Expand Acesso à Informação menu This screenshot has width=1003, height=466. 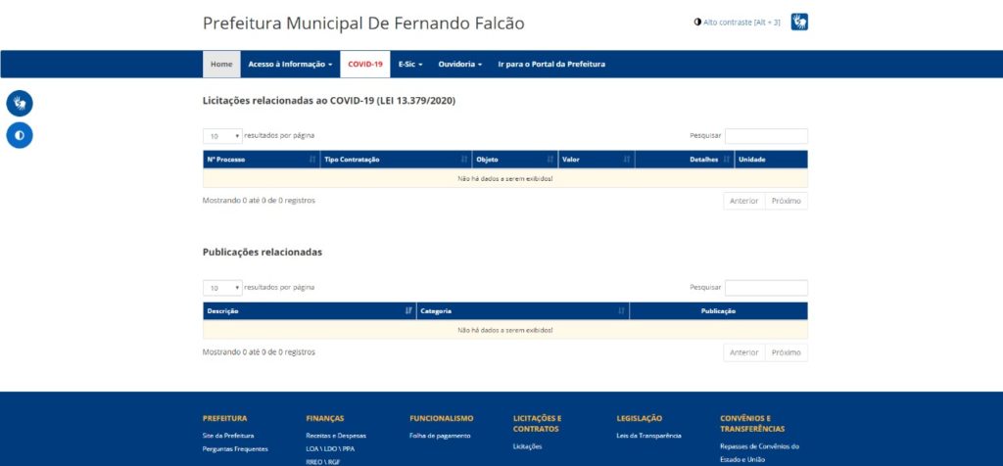click(290, 64)
